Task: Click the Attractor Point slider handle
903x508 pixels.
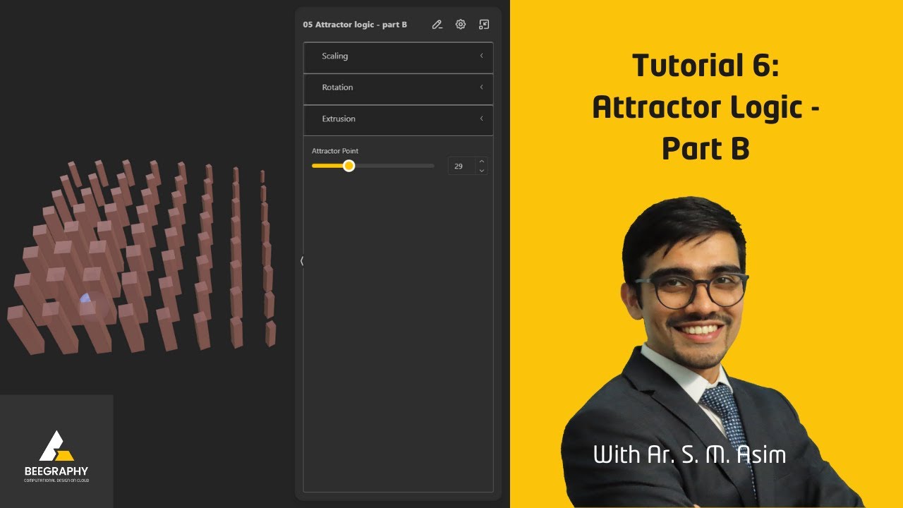Action: coord(349,166)
